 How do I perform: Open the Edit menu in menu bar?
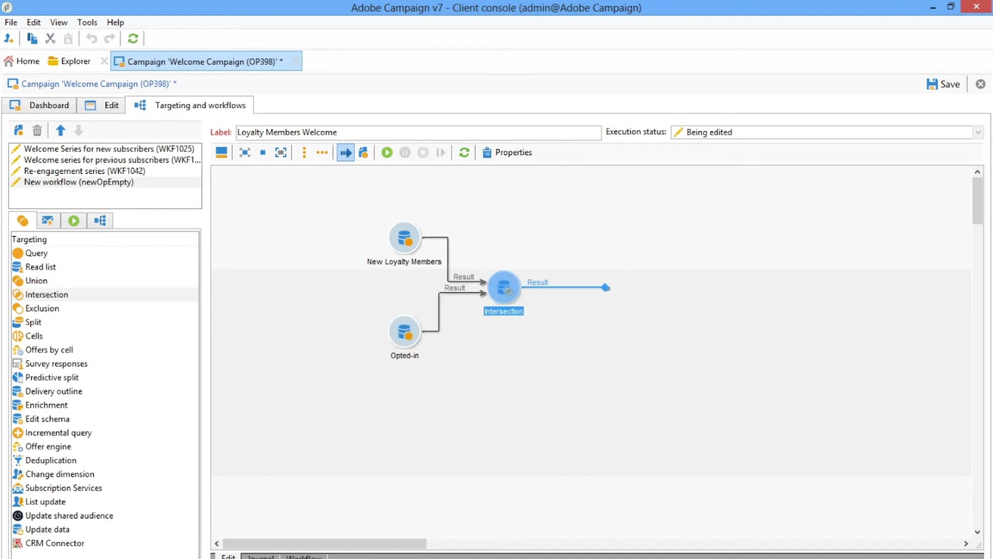(34, 22)
